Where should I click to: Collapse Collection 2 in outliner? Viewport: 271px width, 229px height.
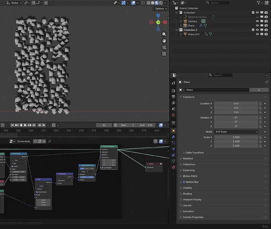(176, 30)
